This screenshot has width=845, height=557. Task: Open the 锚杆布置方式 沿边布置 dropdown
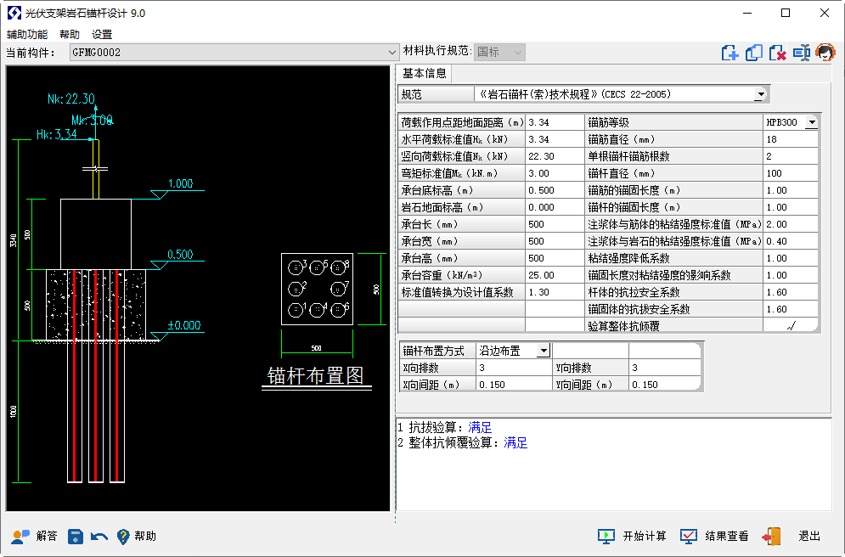tap(542, 351)
